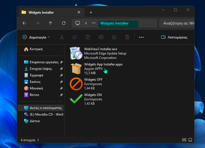Close the Widgets Installer tab

click(x=79, y=12)
